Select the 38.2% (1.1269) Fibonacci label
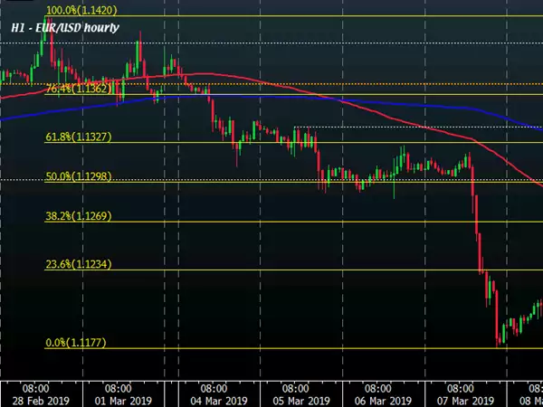 [x=77, y=216]
